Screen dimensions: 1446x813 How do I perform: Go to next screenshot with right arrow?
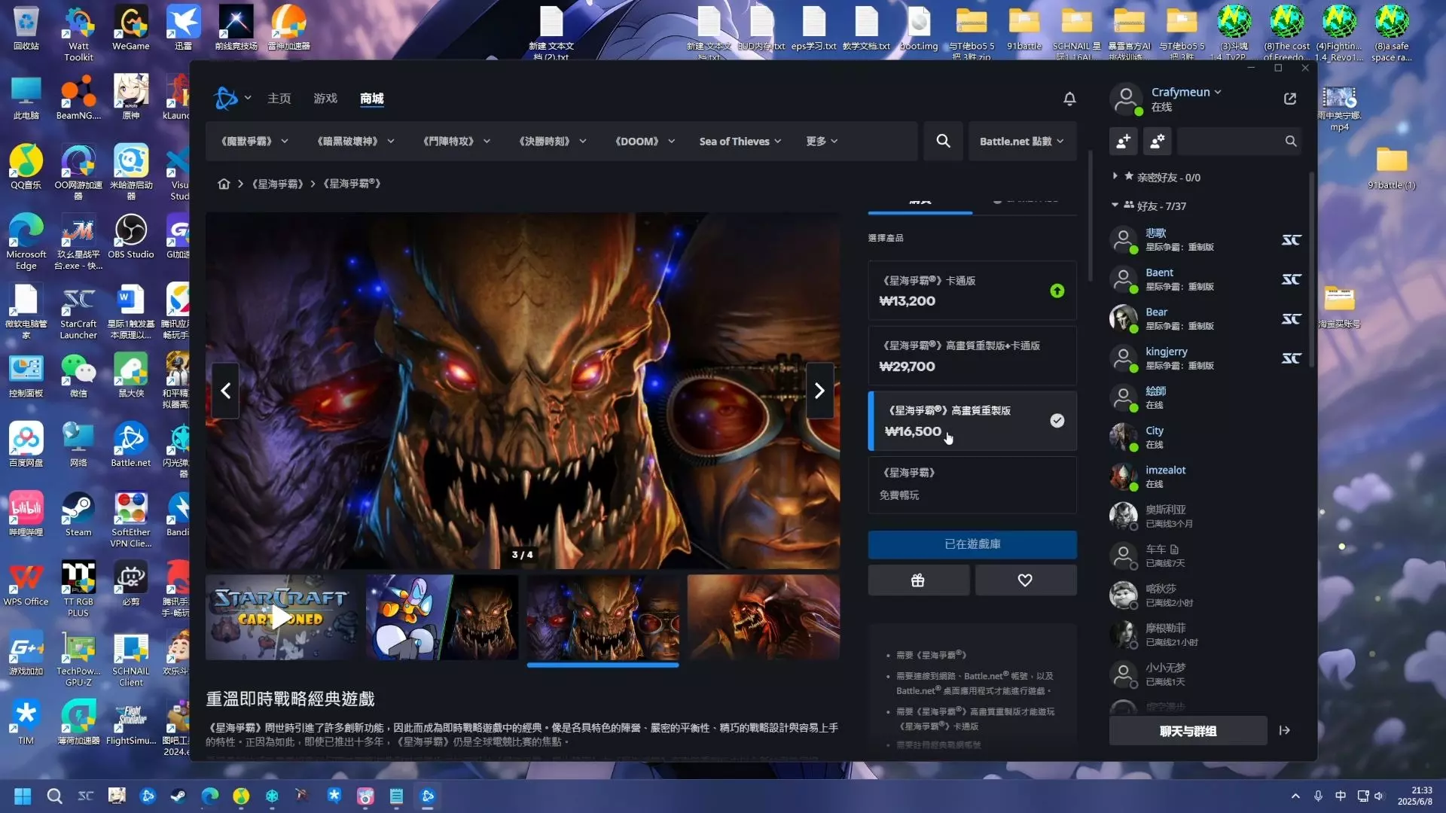819,391
